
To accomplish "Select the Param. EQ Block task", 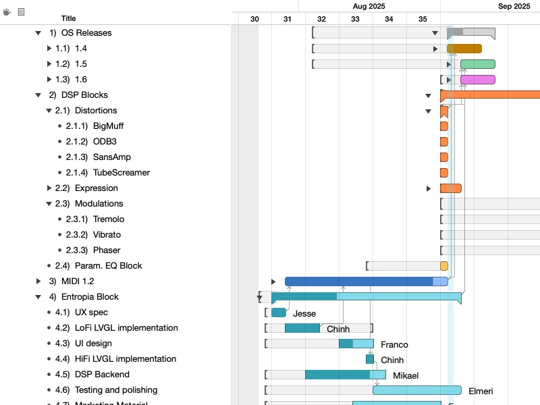I will [x=108, y=266].
